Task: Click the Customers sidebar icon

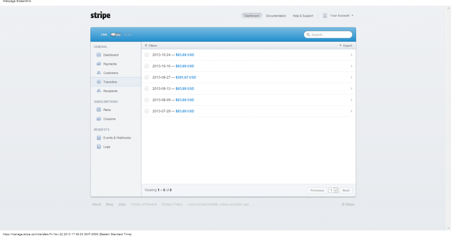Action: point(99,73)
